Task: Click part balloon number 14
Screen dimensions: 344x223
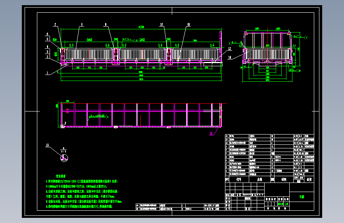Action: (x=230, y=58)
